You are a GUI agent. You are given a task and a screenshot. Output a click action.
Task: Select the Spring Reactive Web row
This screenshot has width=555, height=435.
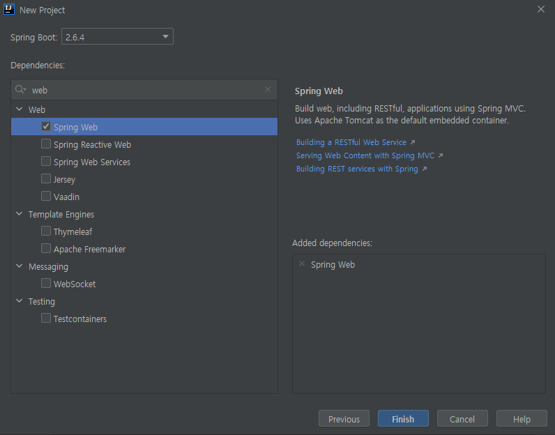144,144
